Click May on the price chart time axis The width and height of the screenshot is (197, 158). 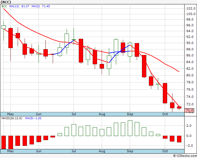pos(10,114)
